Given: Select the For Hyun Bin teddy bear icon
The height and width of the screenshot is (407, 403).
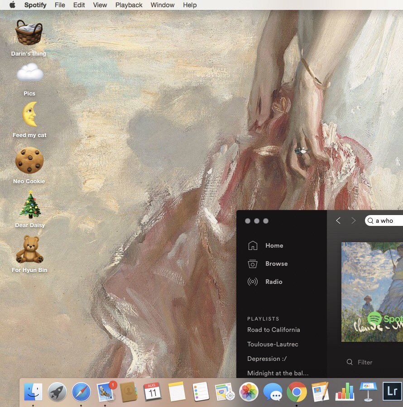Looking at the screenshot, I should pyautogui.click(x=29, y=249).
